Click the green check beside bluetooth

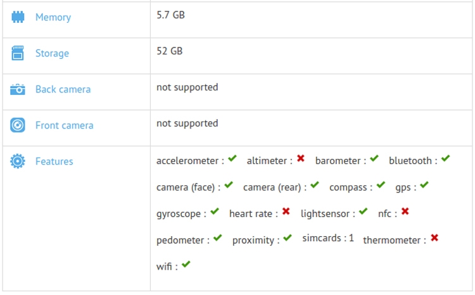click(445, 159)
